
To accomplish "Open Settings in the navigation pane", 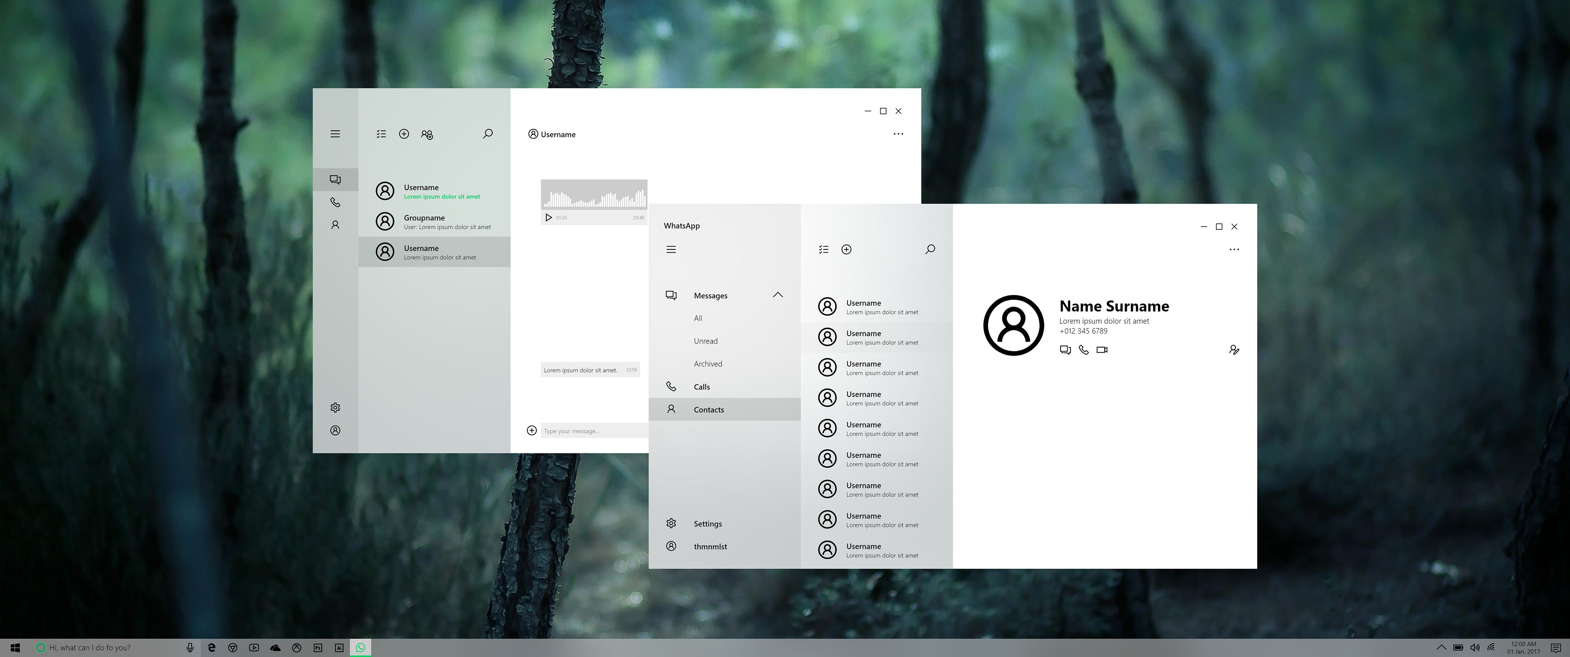I will coord(724,524).
